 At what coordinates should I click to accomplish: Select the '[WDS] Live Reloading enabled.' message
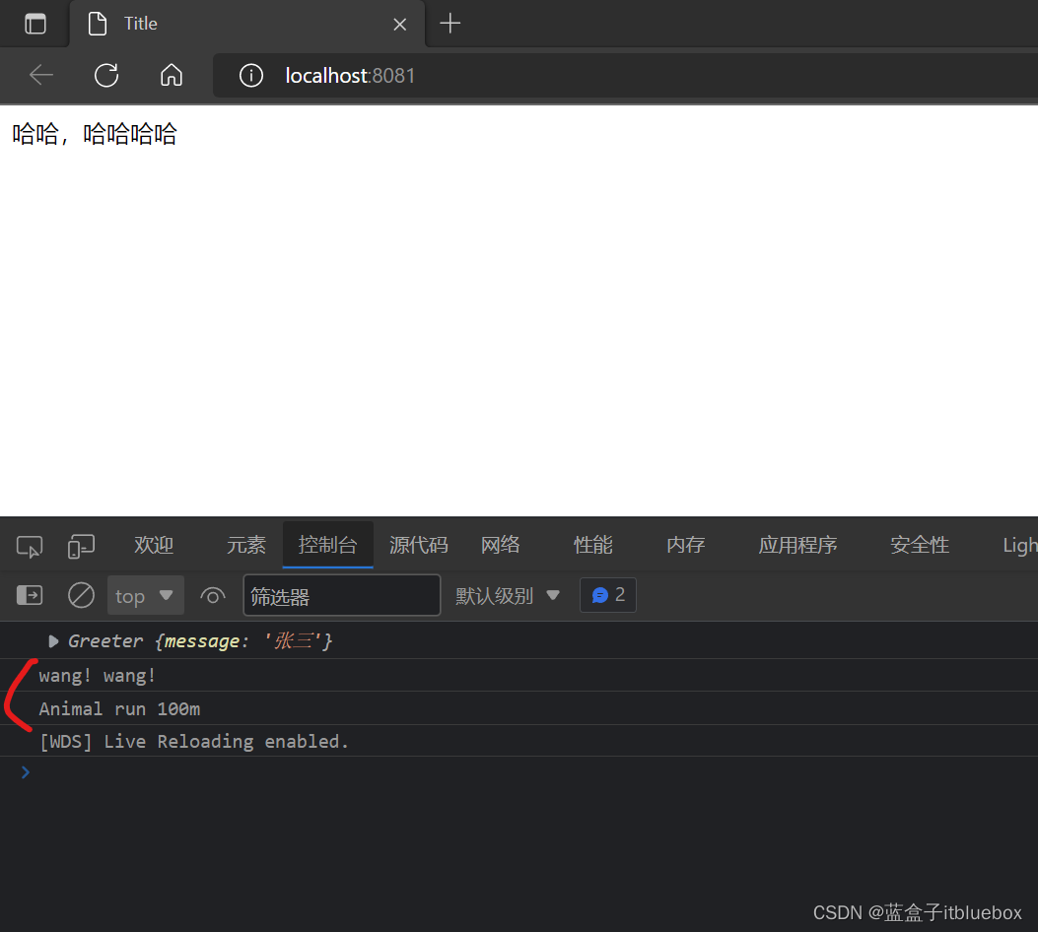[x=194, y=742]
